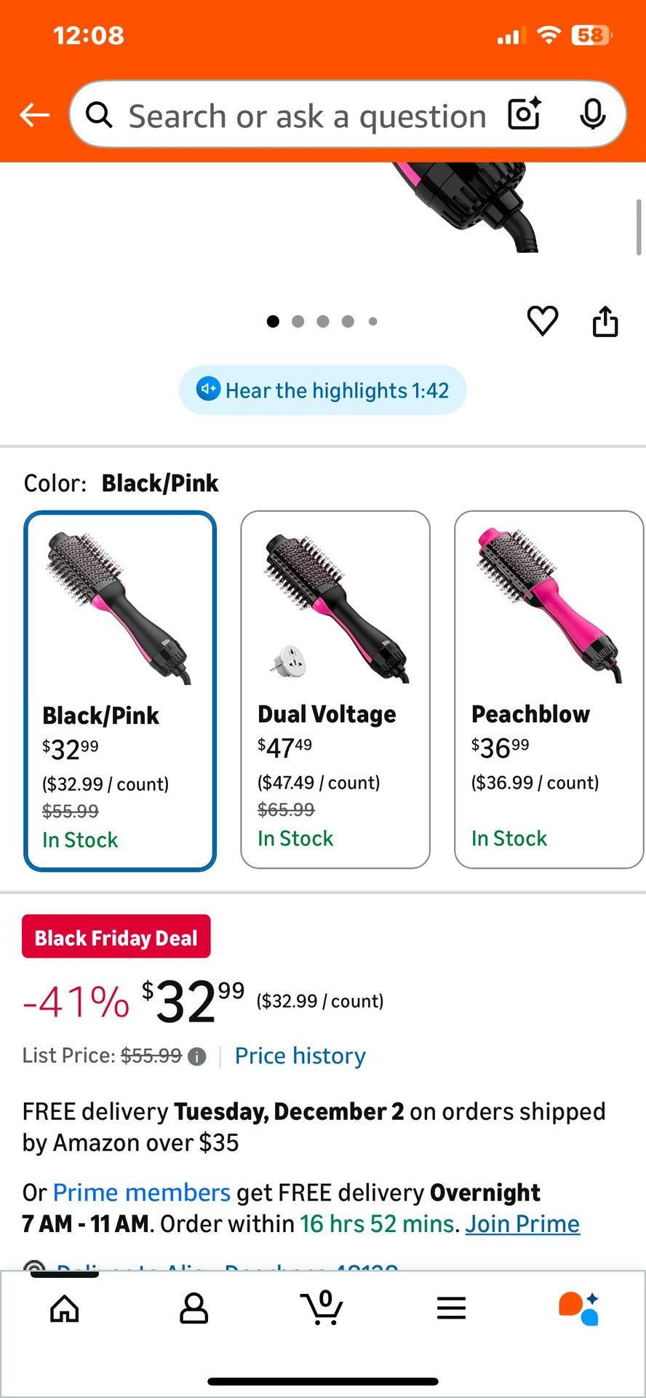Play Hear the highlights audio
Image resolution: width=646 pixels, height=1398 pixels.
tap(323, 390)
